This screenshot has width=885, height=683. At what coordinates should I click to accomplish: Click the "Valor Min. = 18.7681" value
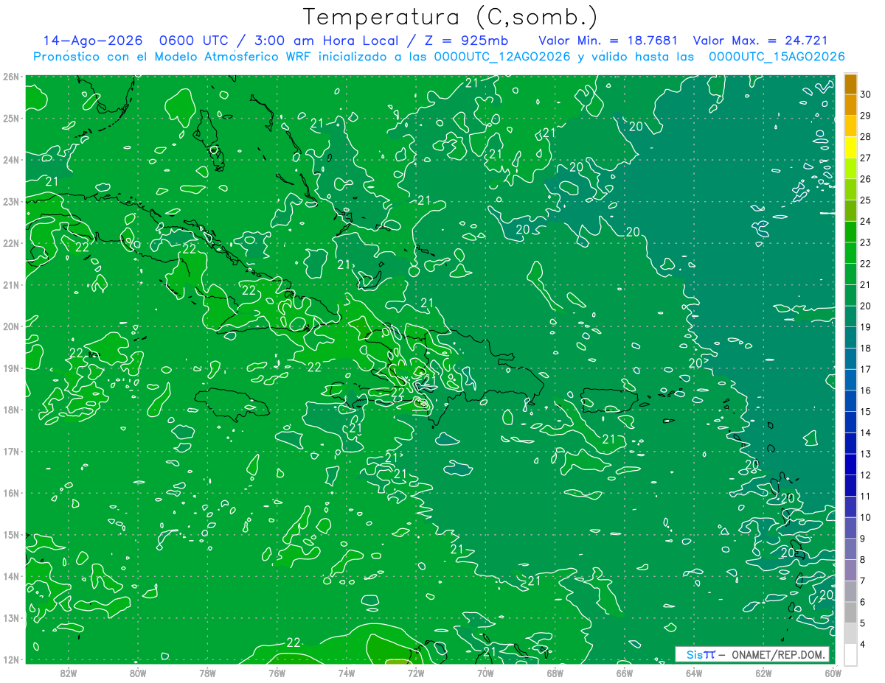608,41
